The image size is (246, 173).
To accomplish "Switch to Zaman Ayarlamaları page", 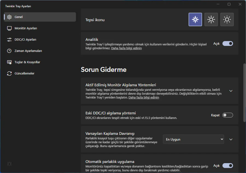I will point(28,51).
